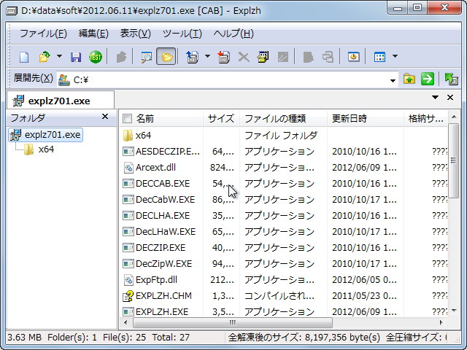
Task: Click the New archive toolbar icon
Action: 24,57
